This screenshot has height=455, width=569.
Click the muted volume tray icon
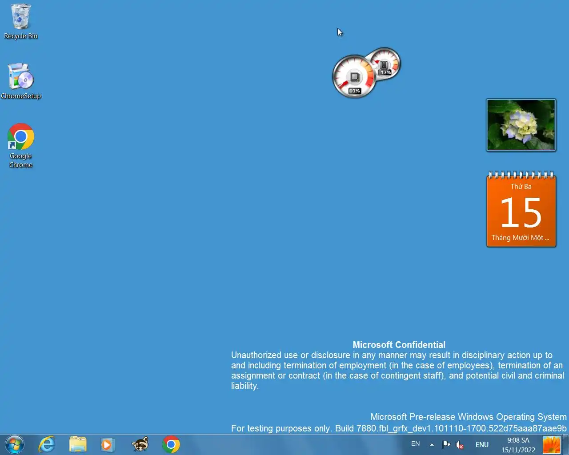tap(460, 445)
